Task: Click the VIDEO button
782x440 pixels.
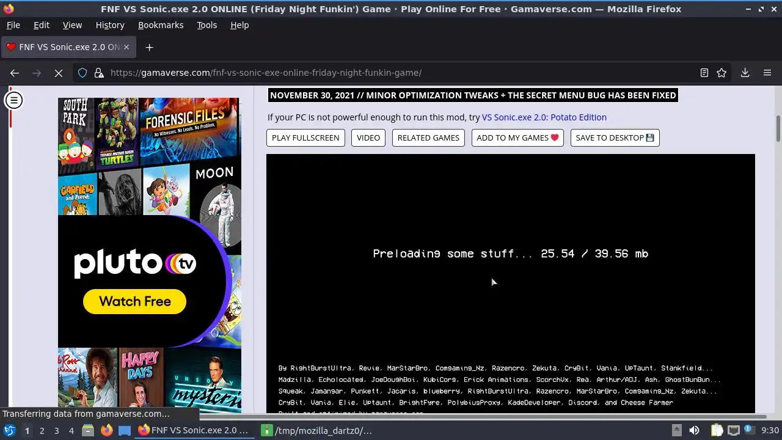Action: point(368,137)
